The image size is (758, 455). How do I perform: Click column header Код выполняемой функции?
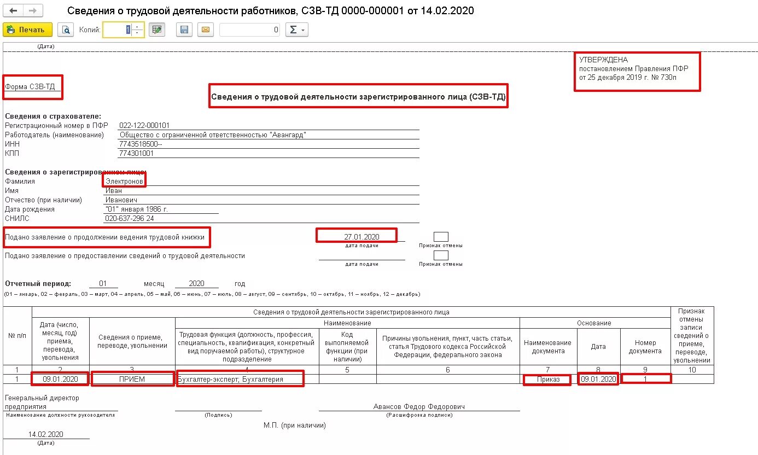348,347
